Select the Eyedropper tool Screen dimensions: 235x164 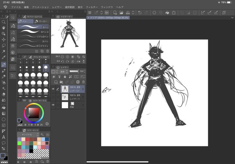click(x=3, y=57)
